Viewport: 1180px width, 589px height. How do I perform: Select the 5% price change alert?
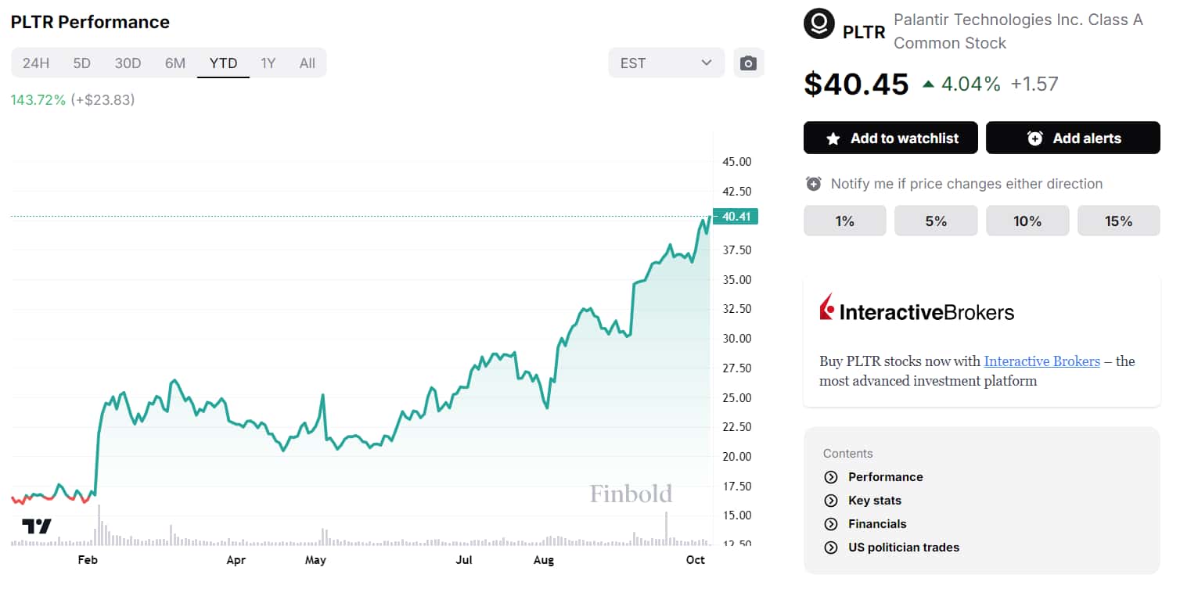pyautogui.click(x=936, y=221)
